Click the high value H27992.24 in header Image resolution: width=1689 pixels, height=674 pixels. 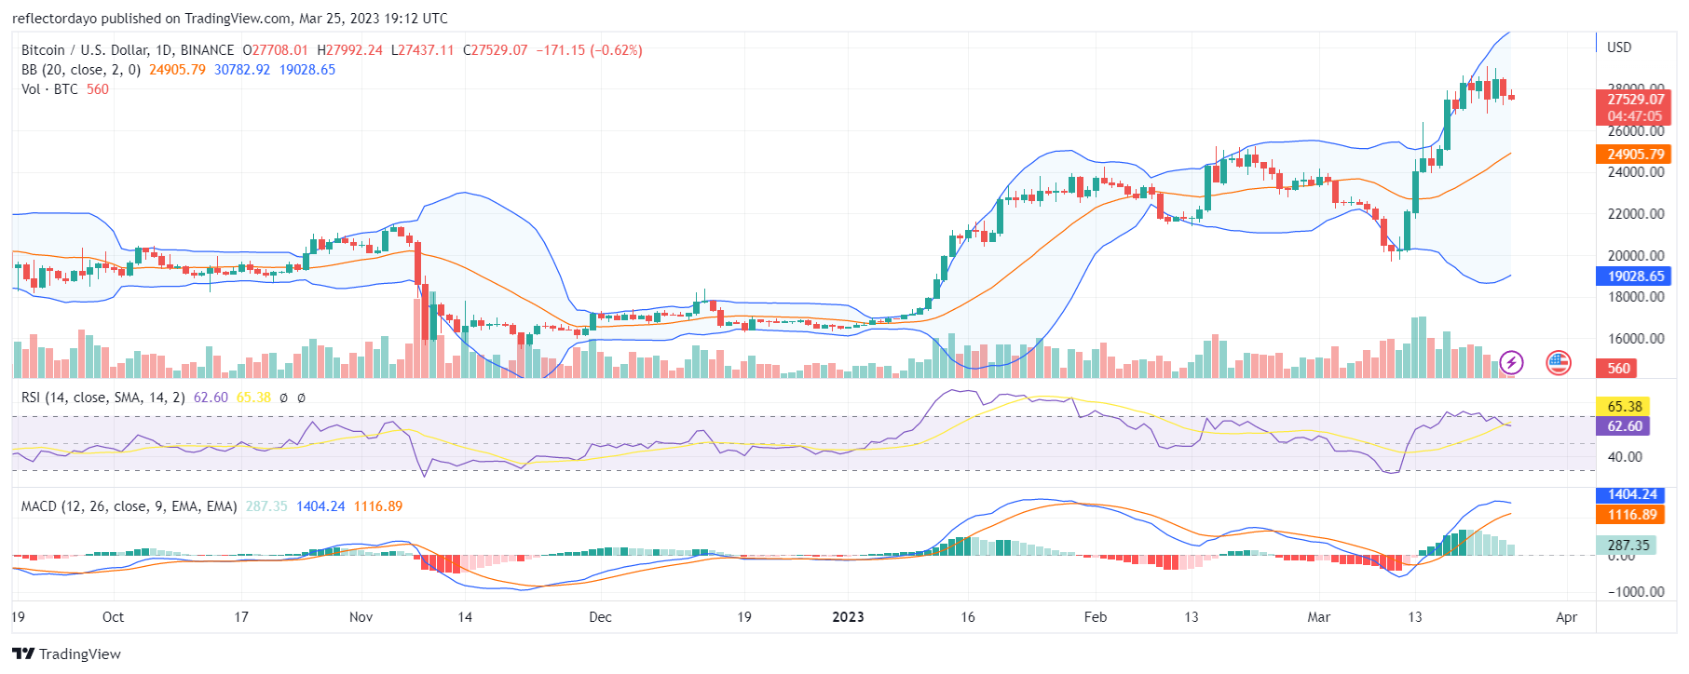(350, 50)
